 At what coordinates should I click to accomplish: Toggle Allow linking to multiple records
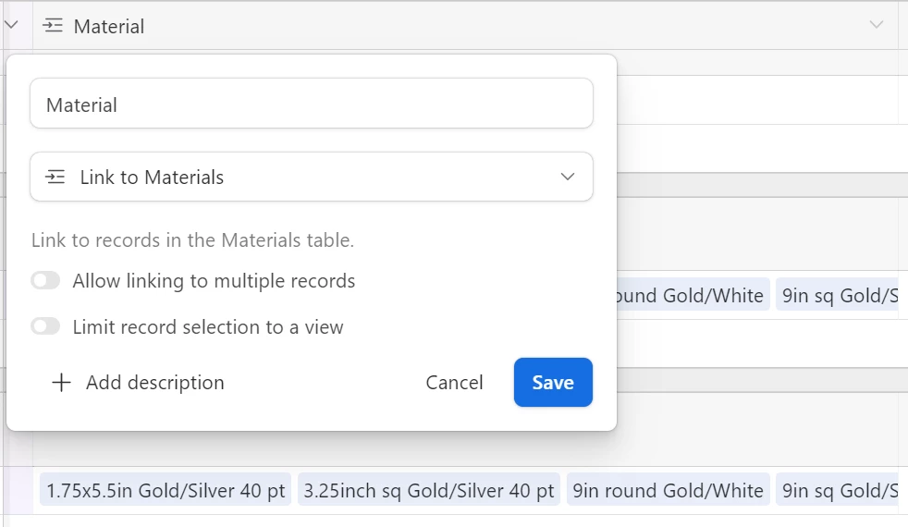tap(45, 281)
